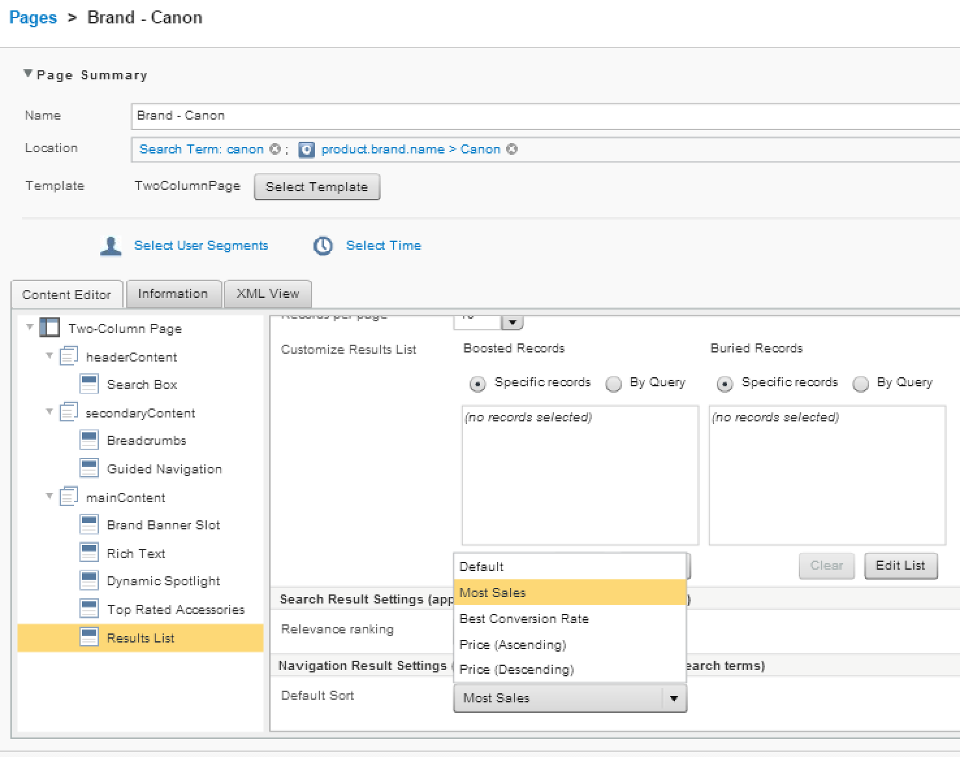Select Search Box in the content tree
960x757 pixels.
[142, 384]
